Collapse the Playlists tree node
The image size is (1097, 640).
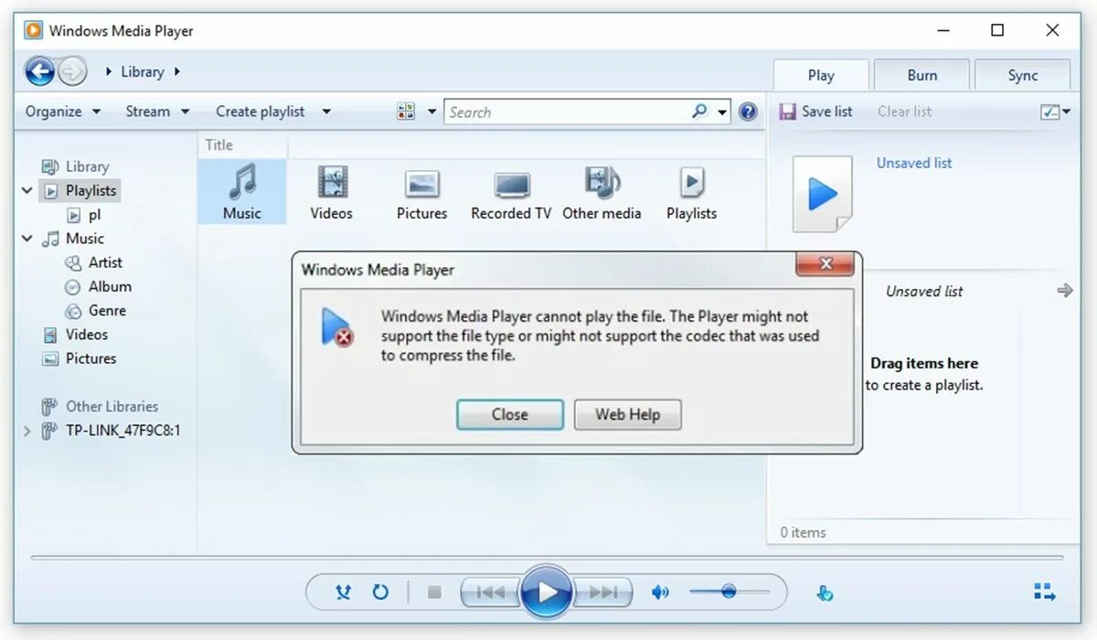(27, 191)
